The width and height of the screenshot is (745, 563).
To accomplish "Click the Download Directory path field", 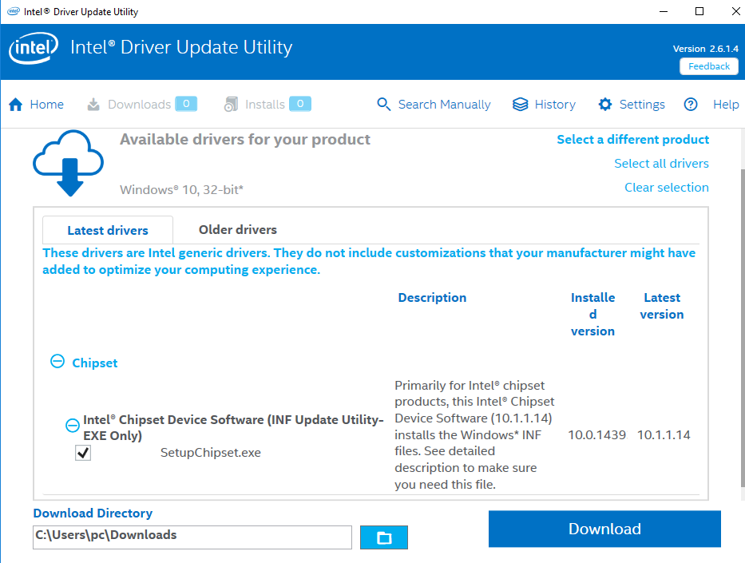I will (x=192, y=537).
